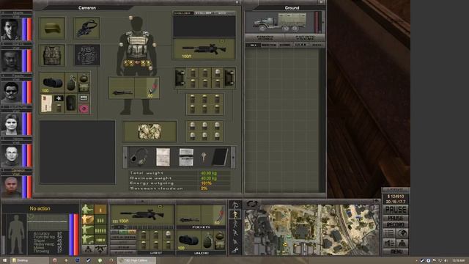Screen dimensions: 469x264
Task: Click the goggles in the eyewear slot
Action: coord(87,29)
